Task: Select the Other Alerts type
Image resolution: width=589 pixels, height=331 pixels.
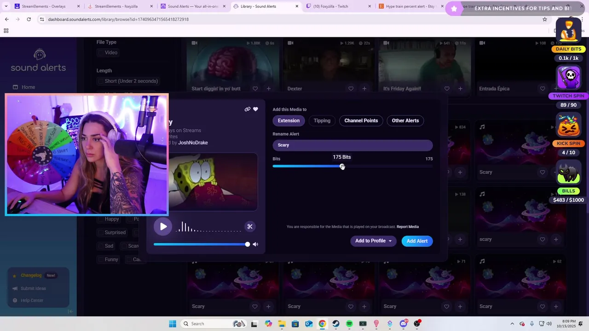Action: click(x=405, y=120)
